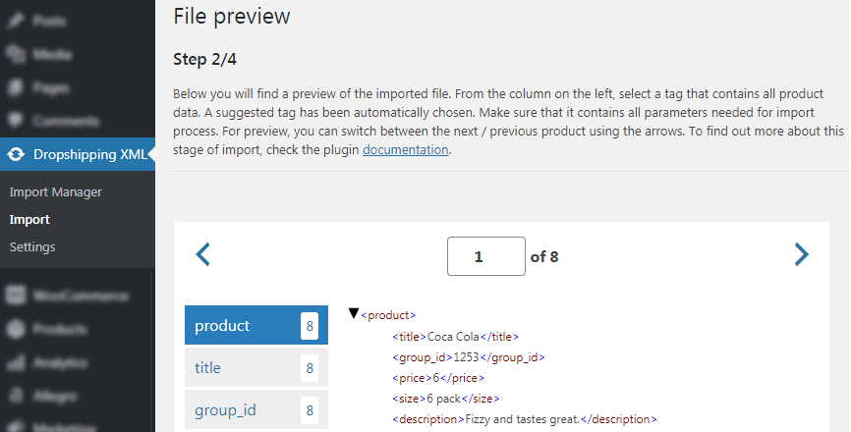This screenshot has height=432, width=851.
Task: Click the Dropshipping XML menu item
Action: click(x=77, y=154)
